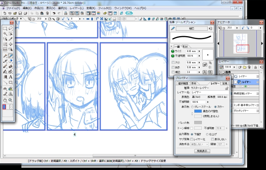The width and height of the screenshot is (266, 170).
Task: Click flip horizontal arrows icon in page toolbar
Action: click(x=88, y=19)
